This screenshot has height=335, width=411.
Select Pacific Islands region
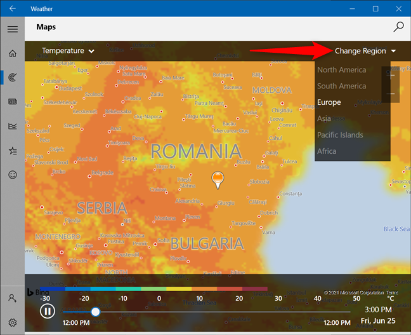340,135
